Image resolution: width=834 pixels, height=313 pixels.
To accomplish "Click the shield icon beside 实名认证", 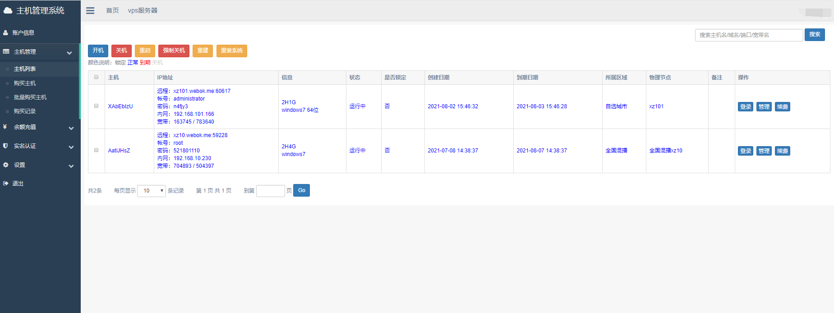I will (5, 146).
